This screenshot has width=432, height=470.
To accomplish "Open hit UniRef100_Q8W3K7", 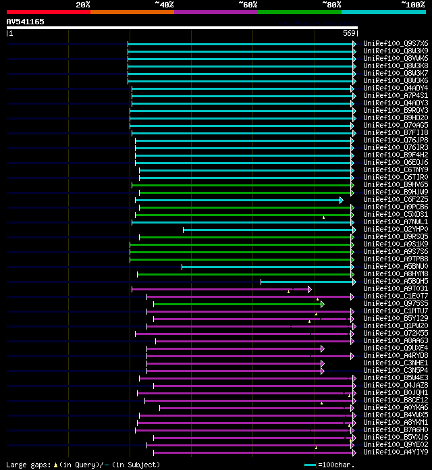I will (396, 73).
